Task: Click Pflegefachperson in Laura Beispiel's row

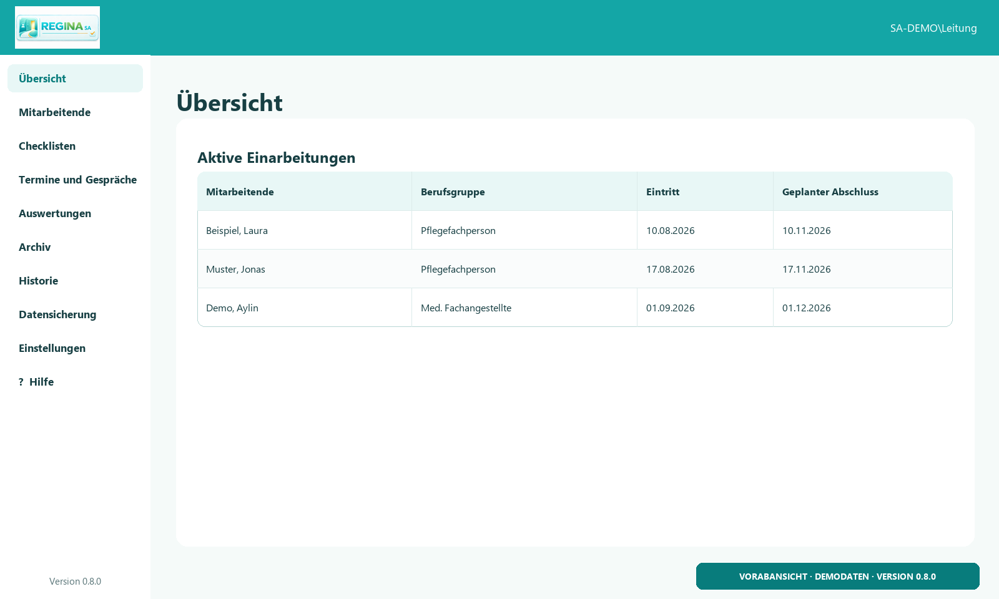Action: pos(458,230)
